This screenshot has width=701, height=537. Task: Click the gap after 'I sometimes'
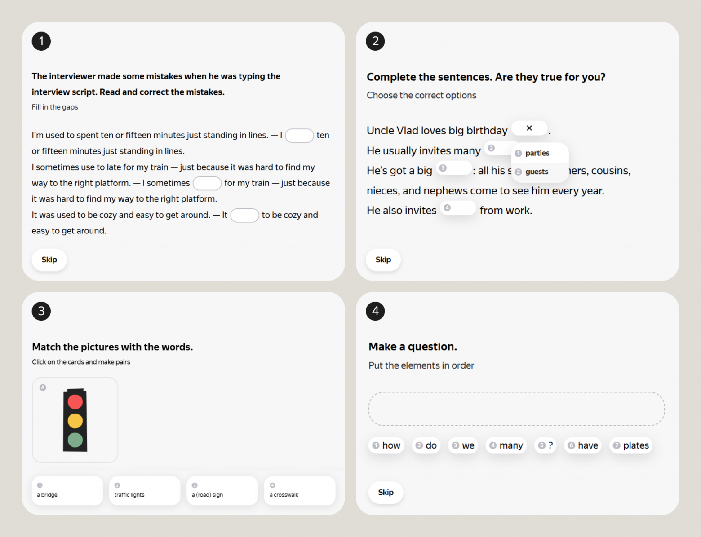207,183
